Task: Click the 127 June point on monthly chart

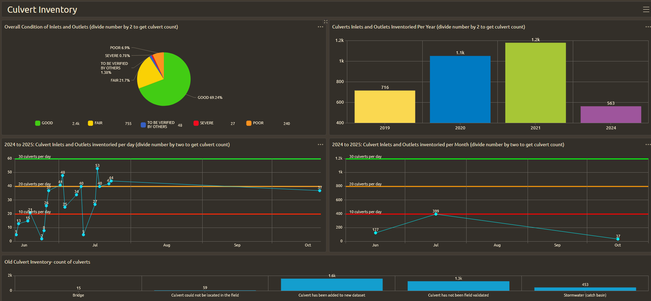Action: (375, 233)
